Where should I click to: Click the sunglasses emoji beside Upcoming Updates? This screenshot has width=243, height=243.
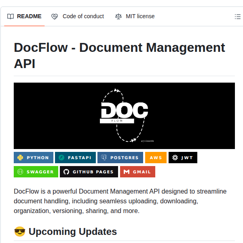20,232
